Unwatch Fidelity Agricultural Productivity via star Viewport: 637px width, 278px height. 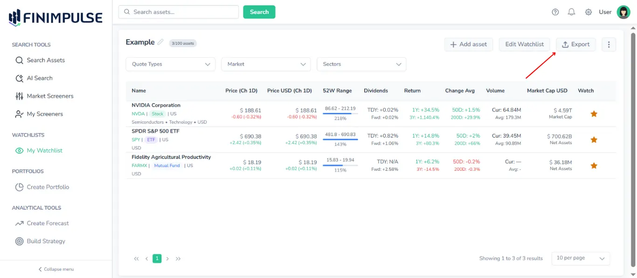594,166
